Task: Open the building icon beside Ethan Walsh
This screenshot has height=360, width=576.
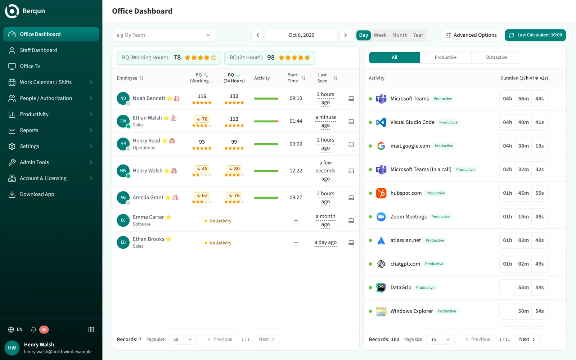Action: 174,118
